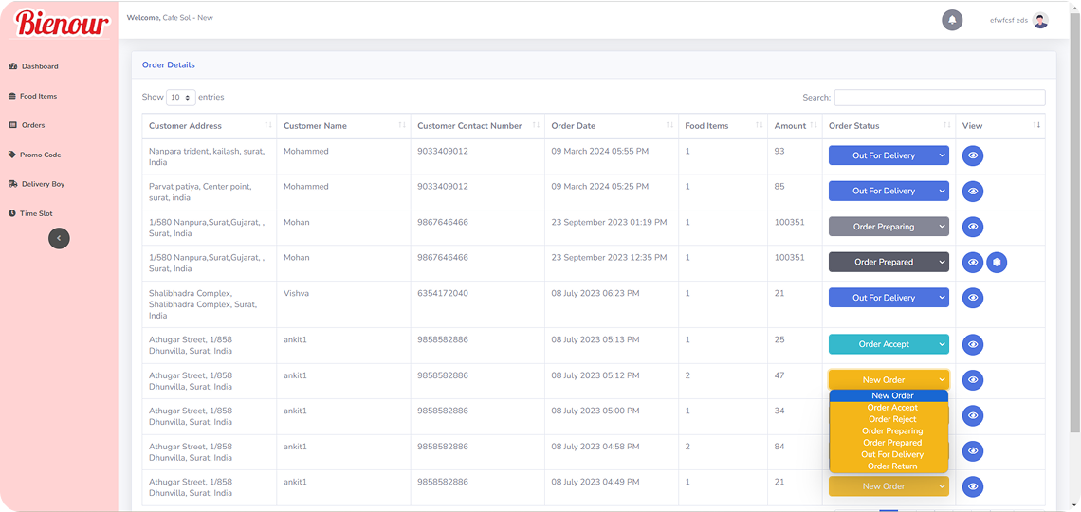Go to Dashboard page

[x=40, y=66]
